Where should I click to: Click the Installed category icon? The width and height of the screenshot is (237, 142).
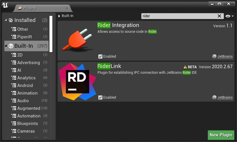coord(11,20)
